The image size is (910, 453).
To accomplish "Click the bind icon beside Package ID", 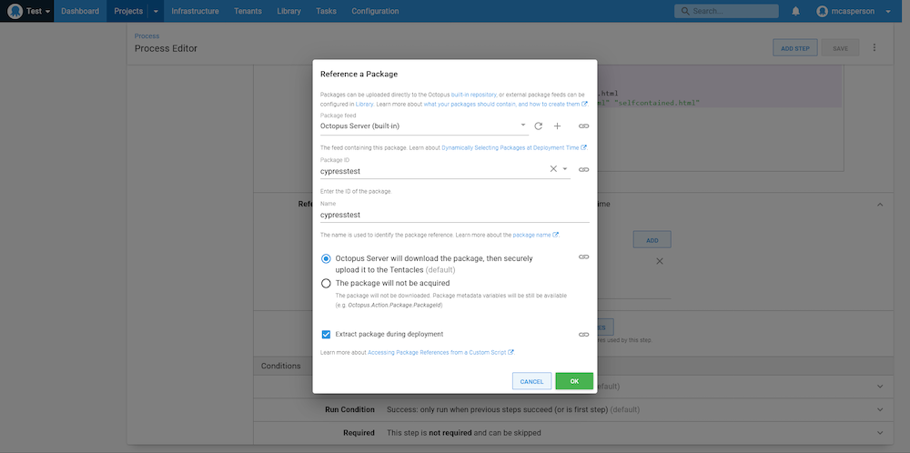I will [x=583, y=169].
